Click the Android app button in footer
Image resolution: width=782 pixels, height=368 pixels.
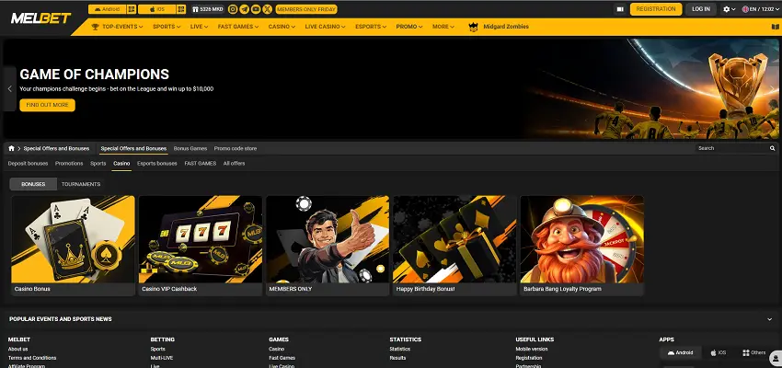pos(681,352)
